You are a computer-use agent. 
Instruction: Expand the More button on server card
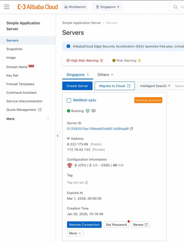(75, 233)
